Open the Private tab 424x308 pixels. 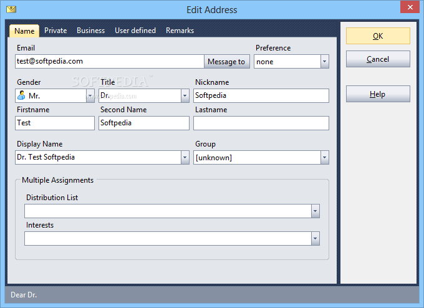pos(55,31)
